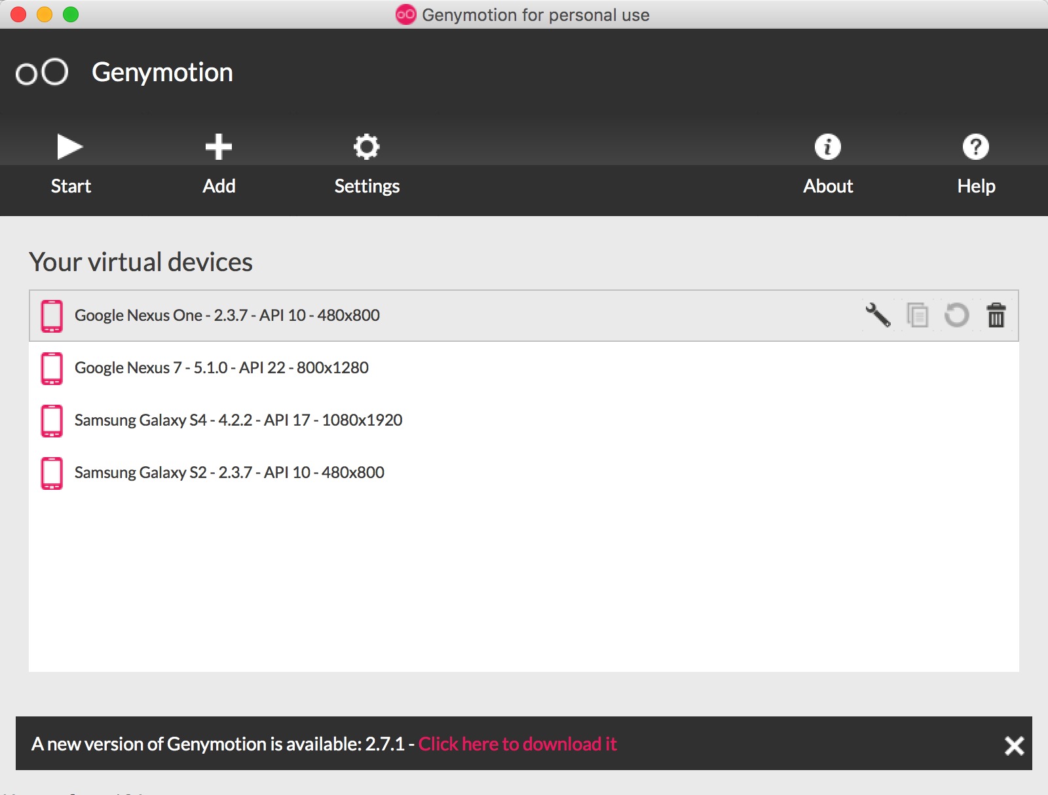
Task: Select Samsung Galaxy S2 - 2.3.7 - API 10 device
Action: (524, 473)
